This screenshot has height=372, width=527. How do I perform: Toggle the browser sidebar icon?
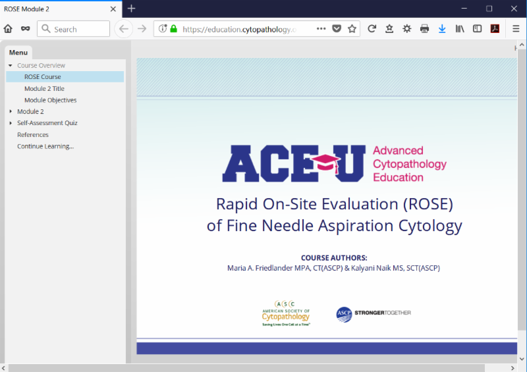click(477, 29)
